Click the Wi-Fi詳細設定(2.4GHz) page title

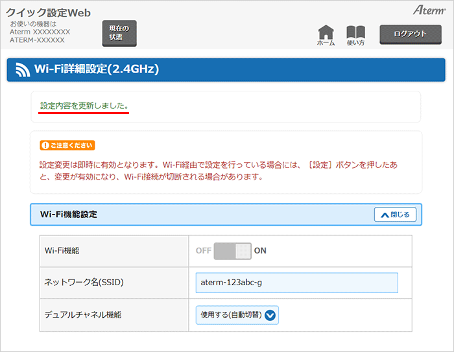[96, 69]
